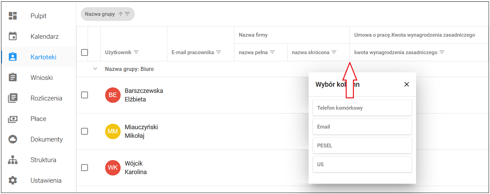The image size is (490, 194).
Task: Click the Nazwa grupy grouping chip
Action: click(x=108, y=14)
